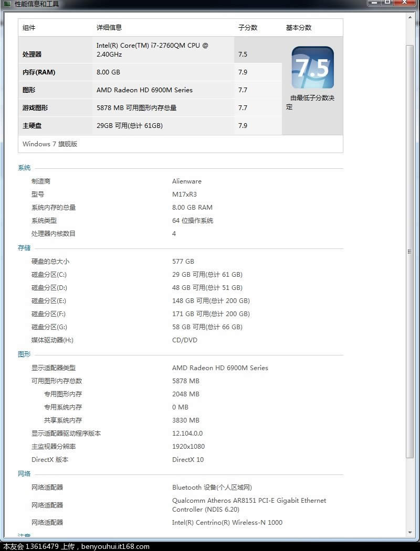Image resolution: width=420 pixels, height=551 pixels.
Task: Click the vertical scrollbar thumb
Action: coord(410,252)
